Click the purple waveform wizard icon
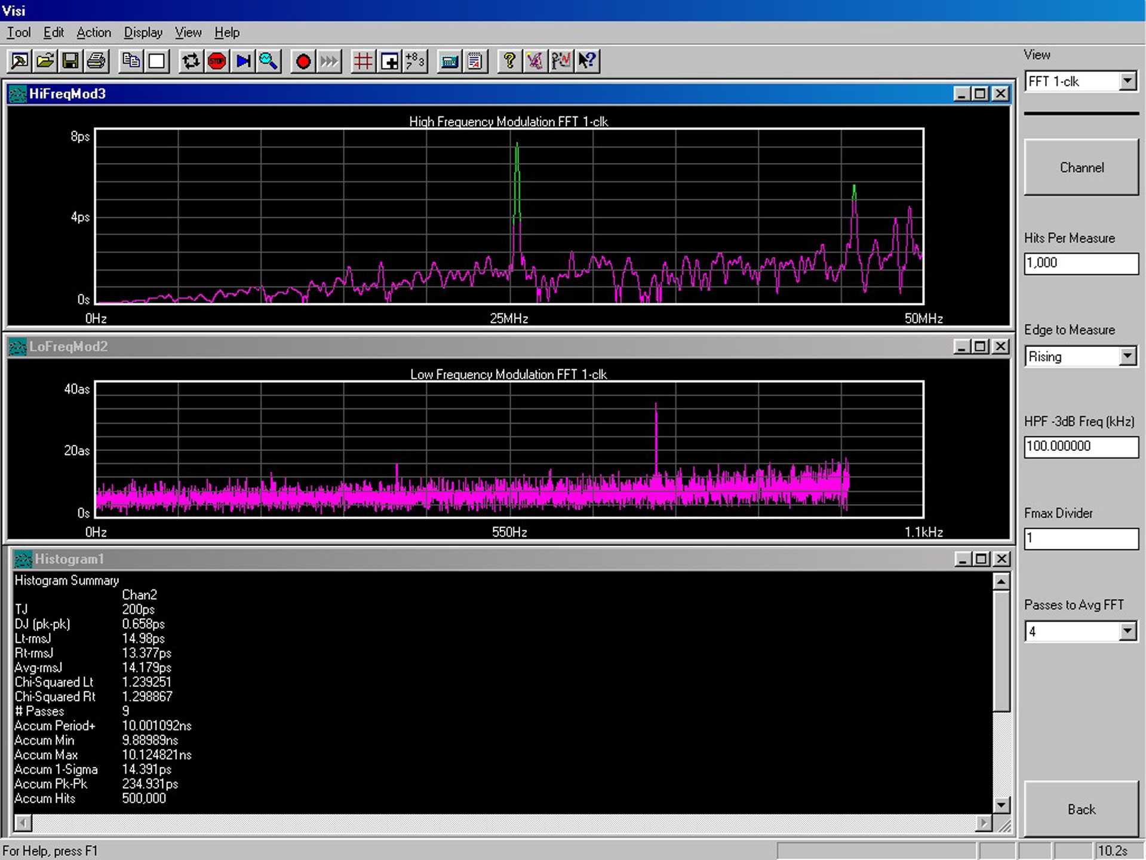The image size is (1146, 860). pos(536,61)
